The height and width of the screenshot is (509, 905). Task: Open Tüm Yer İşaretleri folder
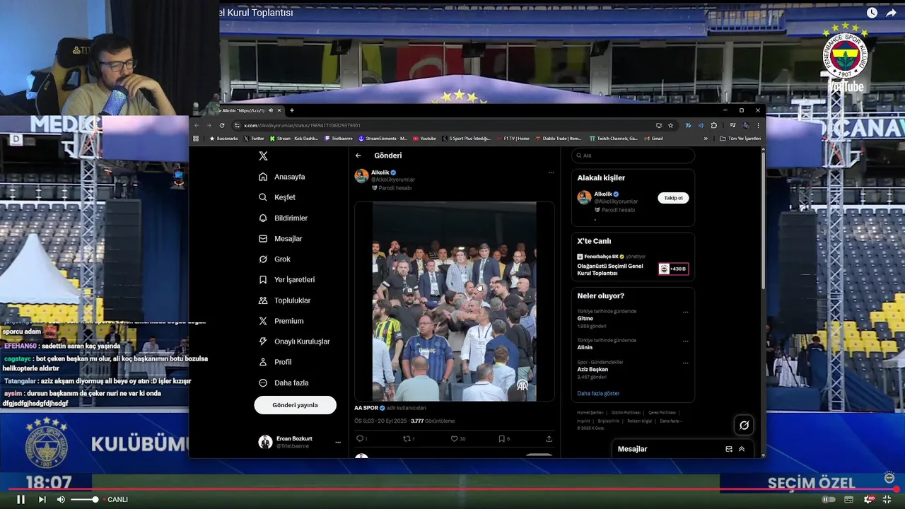tap(740, 139)
